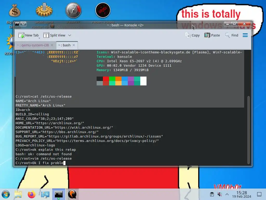This screenshot has width=266, height=200.
Task: Open the Papers Please desktop icon
Action: coord(103,10)
